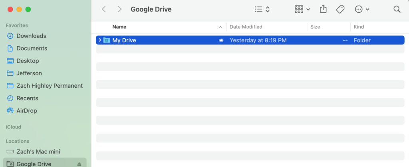409x167 pixels.
Task: Open the action ellipsis menu
Action: [362, 9]
